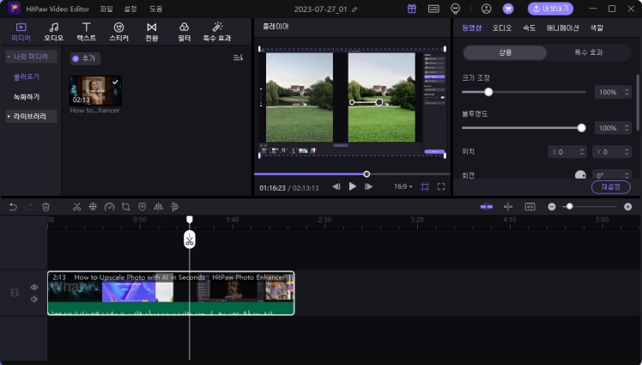Open the 도움 help menu
This screenshot has width=642, height=365.
coord(155,9)
